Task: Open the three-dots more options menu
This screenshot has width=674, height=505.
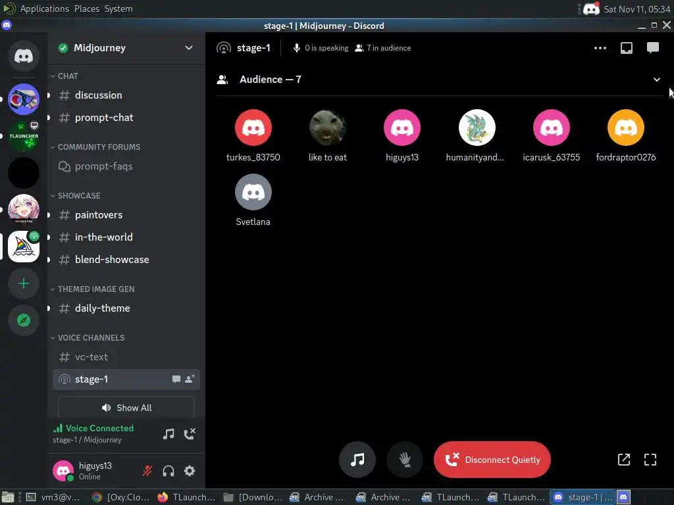Action: pyautogui.click(x=600, y=48)
